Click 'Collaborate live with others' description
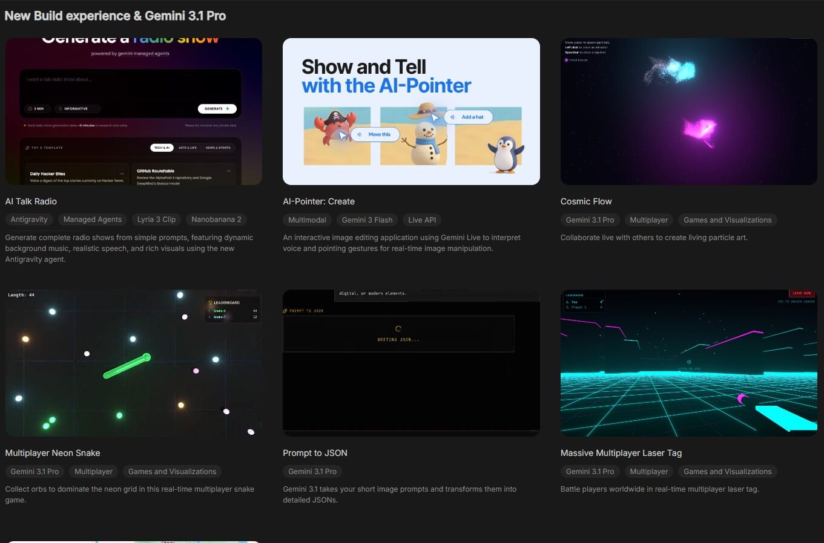This screenshot has height=543, width=824. (x=654, y=238)
